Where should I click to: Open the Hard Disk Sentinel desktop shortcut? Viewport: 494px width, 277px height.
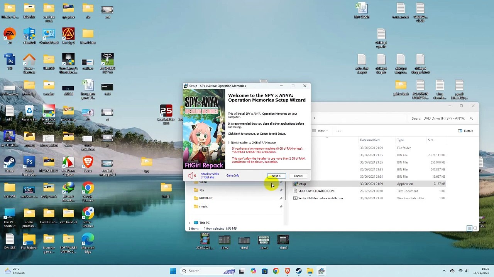click(49, 115)
